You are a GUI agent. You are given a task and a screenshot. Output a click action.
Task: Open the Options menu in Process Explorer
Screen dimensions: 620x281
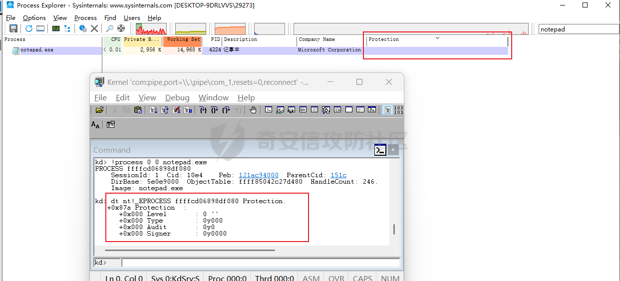coord(34,18)
